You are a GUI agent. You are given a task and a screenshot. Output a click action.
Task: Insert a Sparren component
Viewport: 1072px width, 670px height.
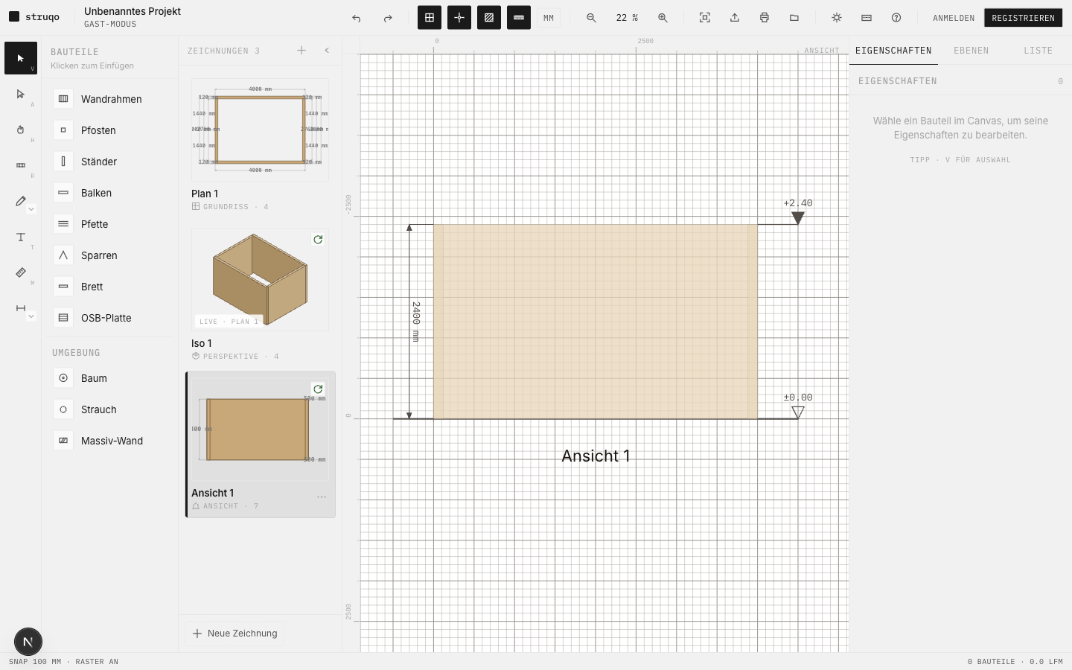pos(110,255)
